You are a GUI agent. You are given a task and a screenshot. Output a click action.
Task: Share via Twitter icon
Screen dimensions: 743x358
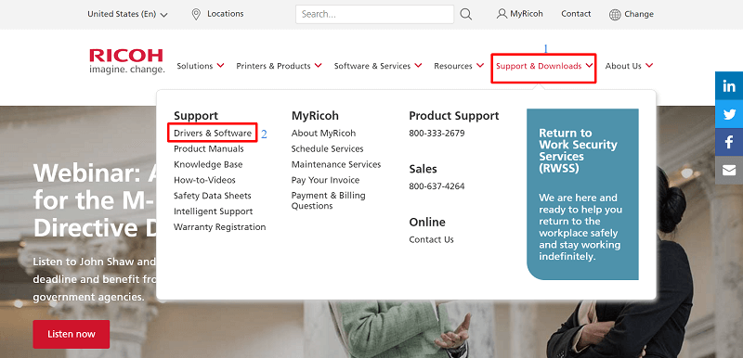tap(729, 113)
